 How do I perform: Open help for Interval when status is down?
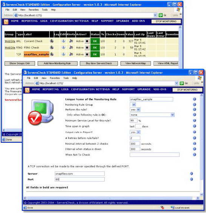pos(194,149)
